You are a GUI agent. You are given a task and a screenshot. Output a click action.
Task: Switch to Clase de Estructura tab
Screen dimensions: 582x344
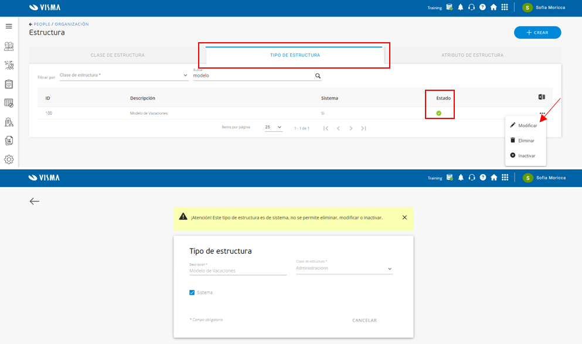pyautogui.click(x=118, y=55)
